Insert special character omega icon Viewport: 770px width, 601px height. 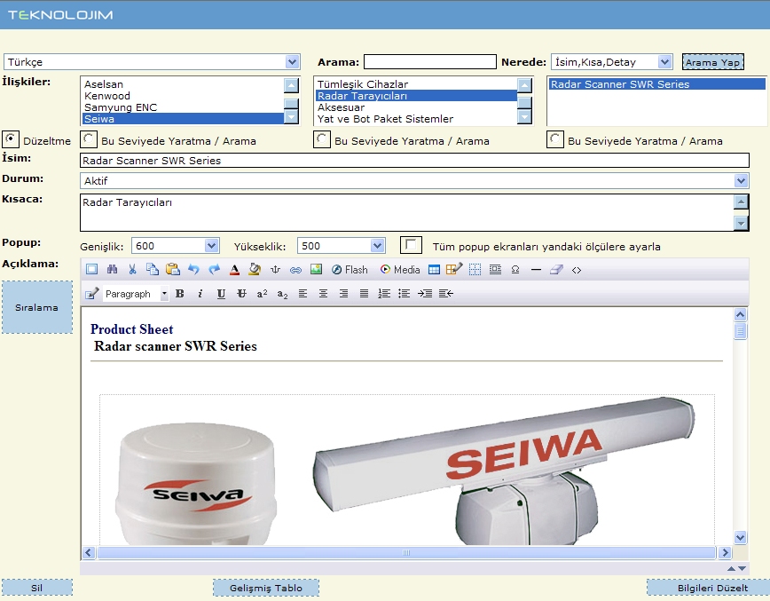click(x=515, y=269)
